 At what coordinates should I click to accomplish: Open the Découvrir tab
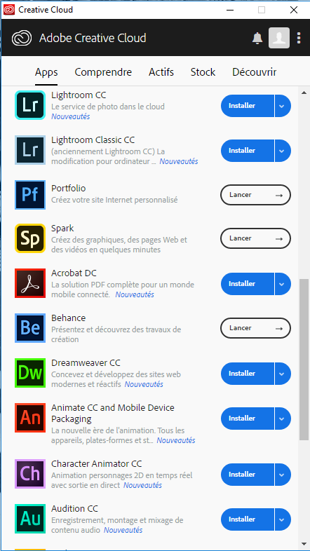click(x=255, y=72)
